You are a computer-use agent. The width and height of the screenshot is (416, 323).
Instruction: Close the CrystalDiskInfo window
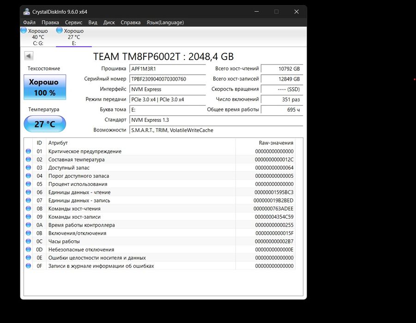296,12
